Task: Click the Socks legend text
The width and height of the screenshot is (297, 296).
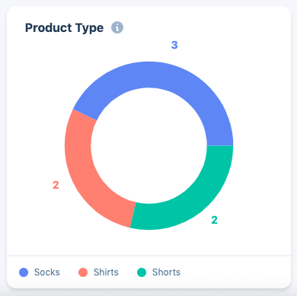Action: (x=47, y=272)
